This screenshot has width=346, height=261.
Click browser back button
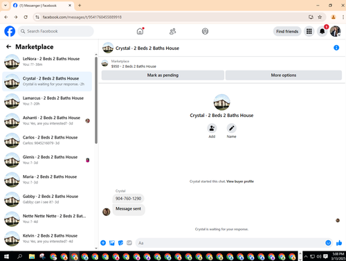[6, 17]
